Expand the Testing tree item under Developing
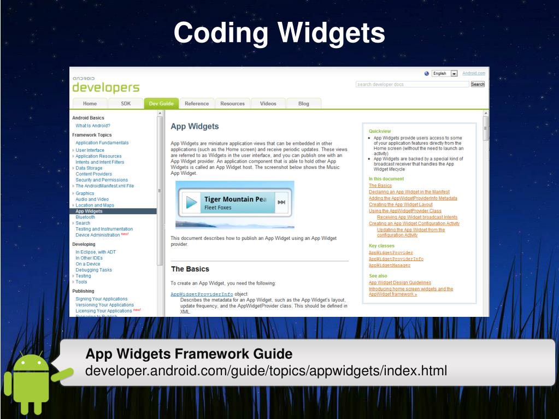 click(x=73, y=276)
